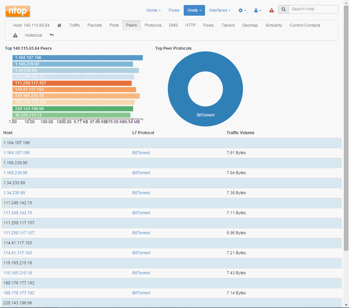Open the Geomap tab
349x308 pixels.
pyautogui.click(x=250, y=25)
